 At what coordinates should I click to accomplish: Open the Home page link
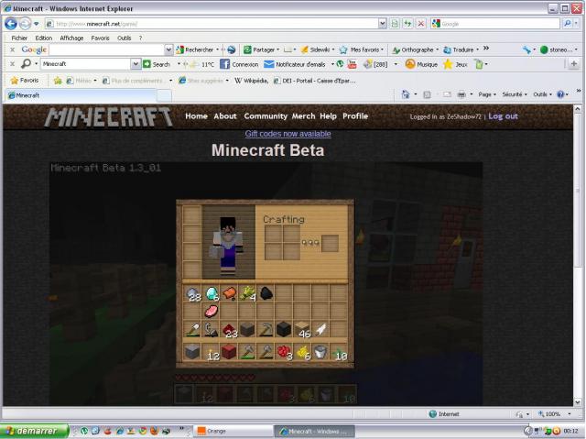(196, 116)
